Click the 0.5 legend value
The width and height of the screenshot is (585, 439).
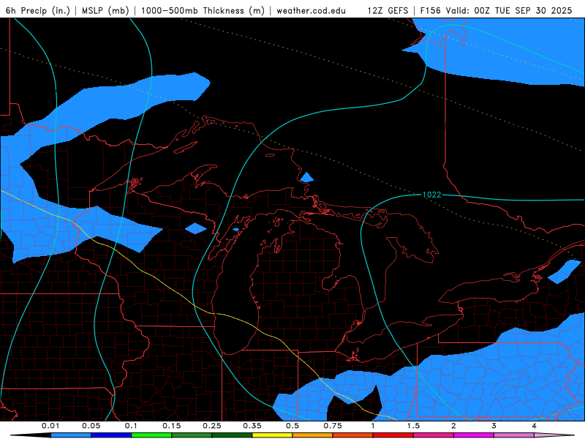coord(292,426)
